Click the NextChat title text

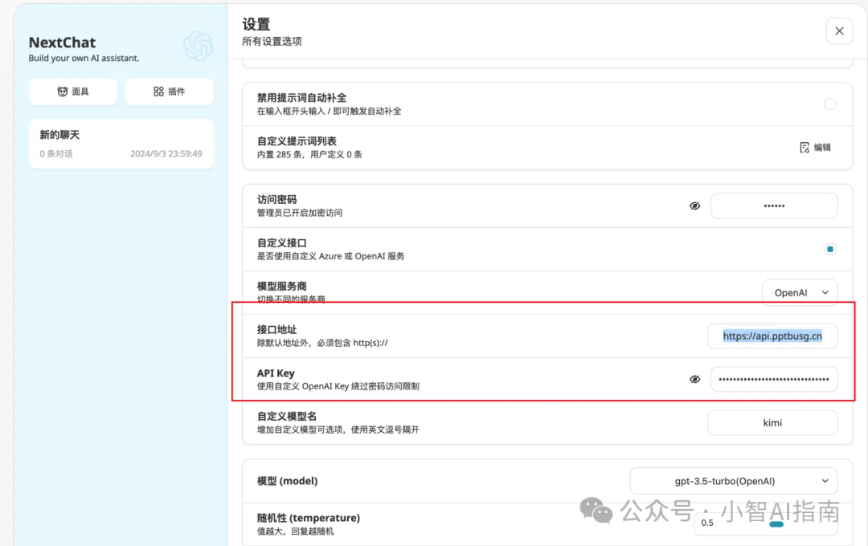(62, 43)
